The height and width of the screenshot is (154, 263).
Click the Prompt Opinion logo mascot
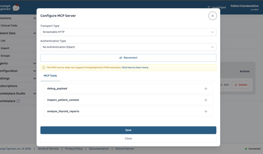point(16,8)
